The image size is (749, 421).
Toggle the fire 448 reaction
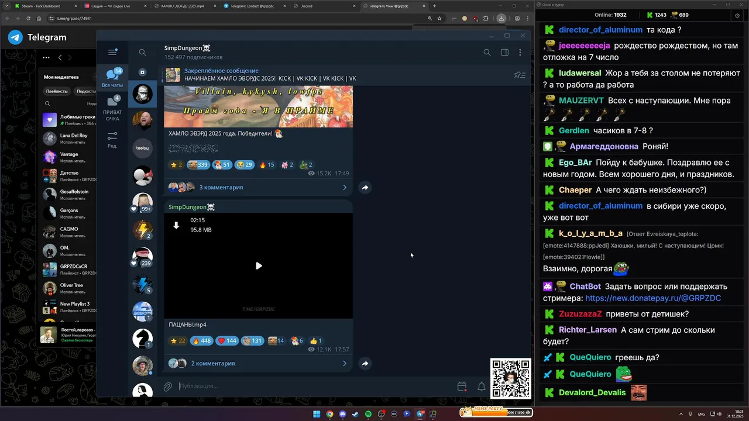tap(201, 340)
